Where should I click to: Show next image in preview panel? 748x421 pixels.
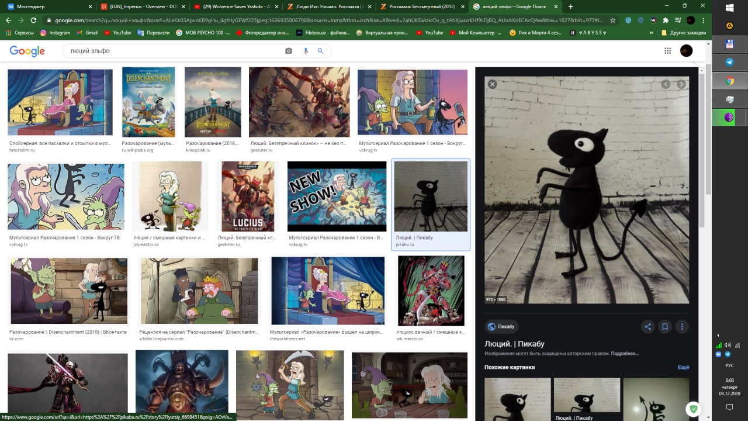(x=681, y=84)
